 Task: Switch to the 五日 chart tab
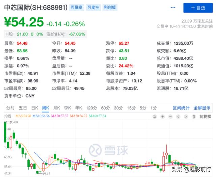click(x=23, y=108)
